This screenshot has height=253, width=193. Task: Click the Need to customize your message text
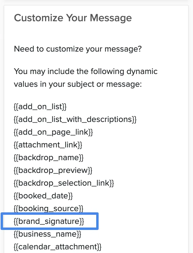[78, 49]
